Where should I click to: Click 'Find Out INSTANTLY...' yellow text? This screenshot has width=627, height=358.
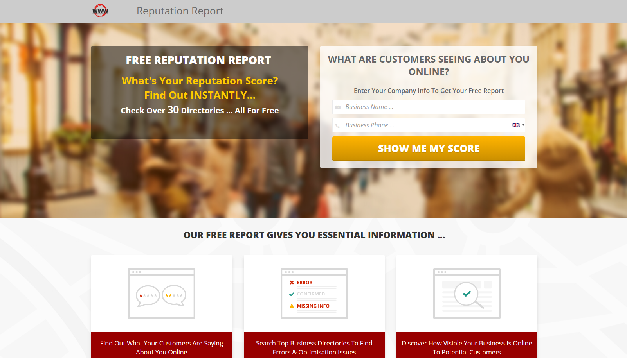200,95
